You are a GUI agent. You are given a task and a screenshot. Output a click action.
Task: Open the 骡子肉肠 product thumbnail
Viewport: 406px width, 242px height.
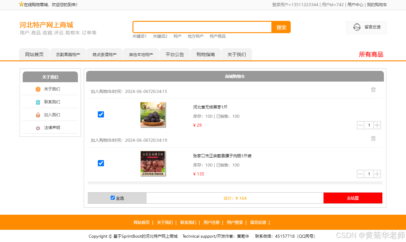[153, 163]
